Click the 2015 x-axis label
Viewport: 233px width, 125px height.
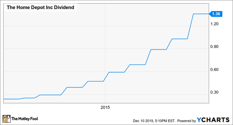point(105,107)
